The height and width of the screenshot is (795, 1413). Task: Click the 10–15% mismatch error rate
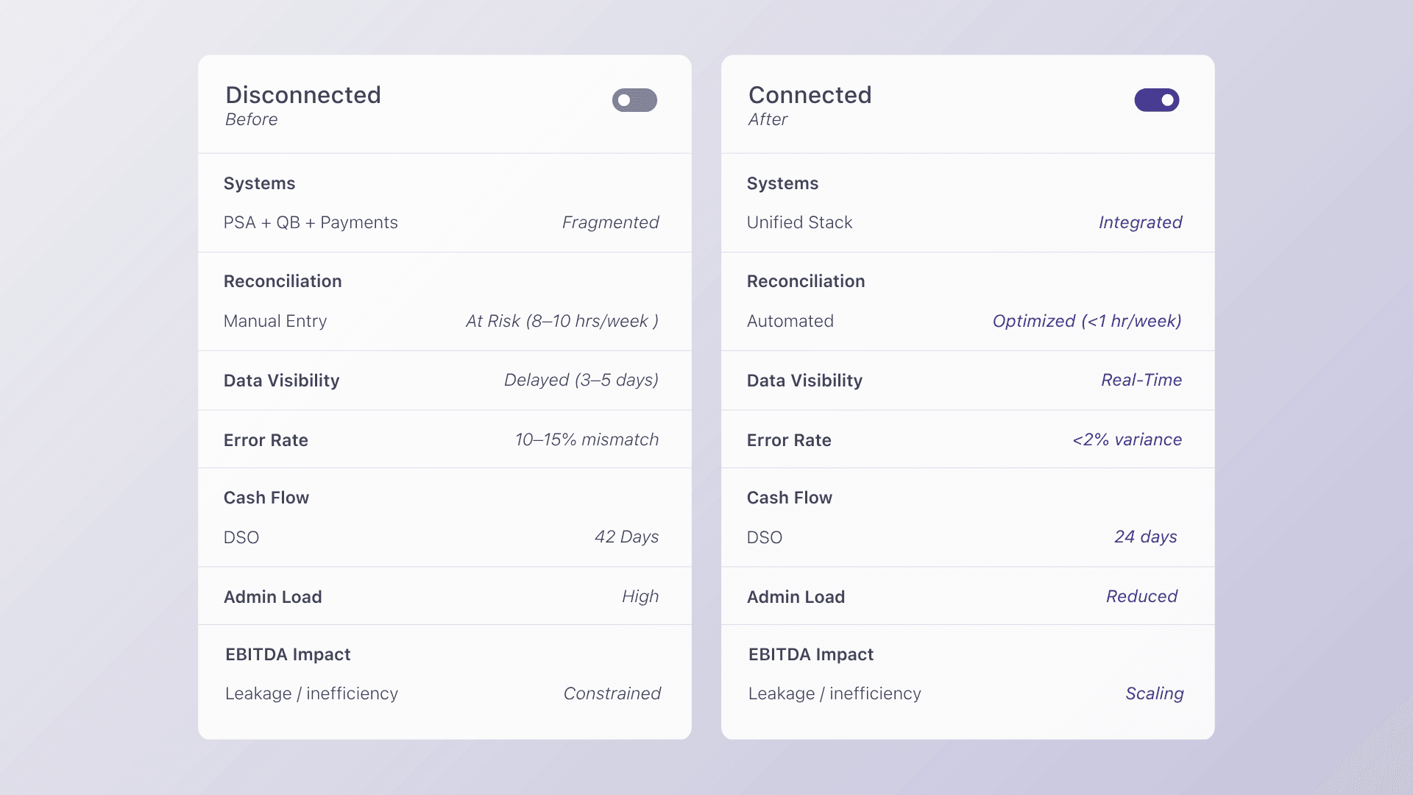[587, 439]
